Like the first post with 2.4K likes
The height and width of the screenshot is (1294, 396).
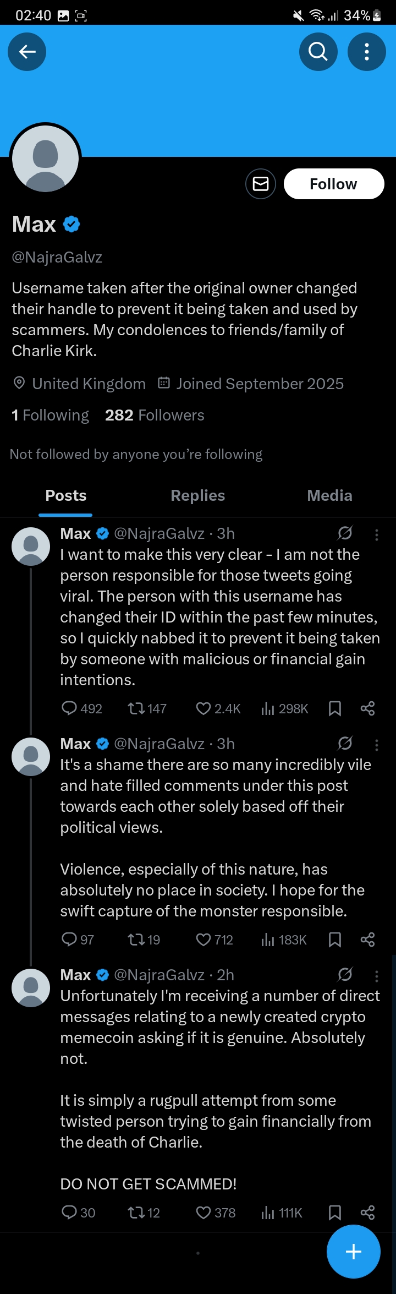click(x=218, y=708)
